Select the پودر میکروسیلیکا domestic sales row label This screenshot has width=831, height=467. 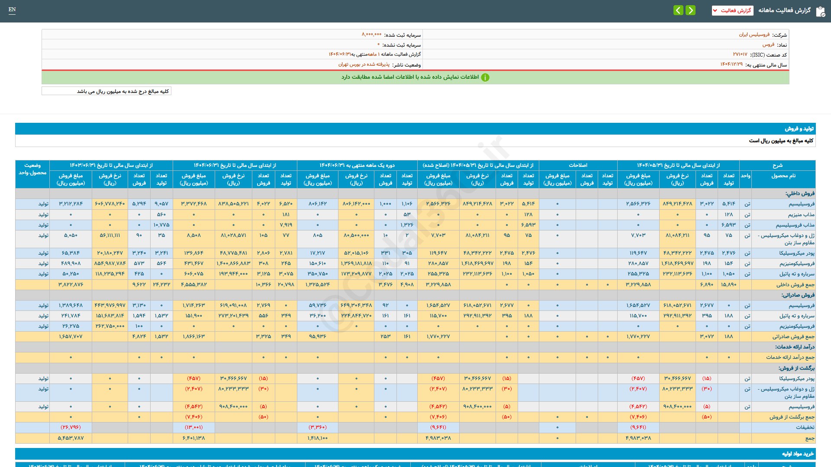coord(796,253)
